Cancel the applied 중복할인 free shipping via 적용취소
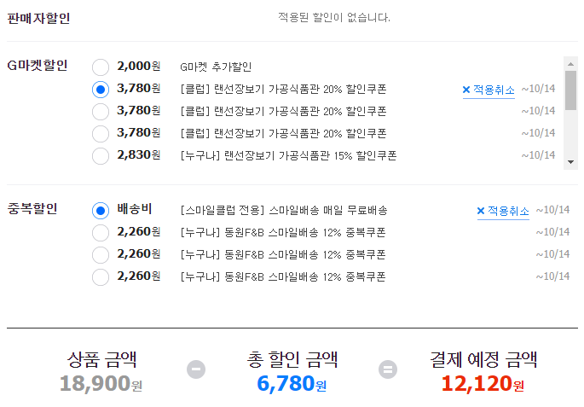The width and height of the screenshot is (584, 407). click(503, 211)
